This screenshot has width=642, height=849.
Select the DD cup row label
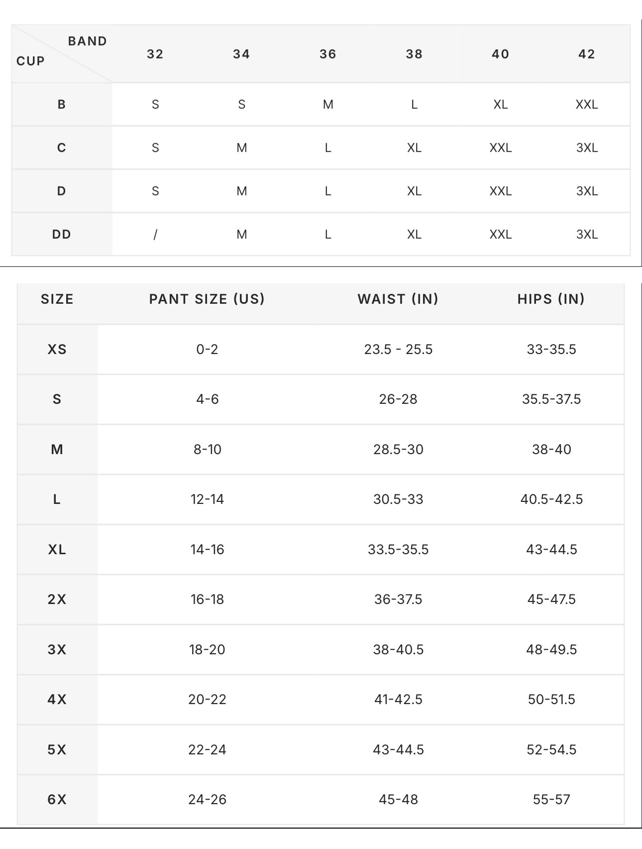tap(62, 235)
